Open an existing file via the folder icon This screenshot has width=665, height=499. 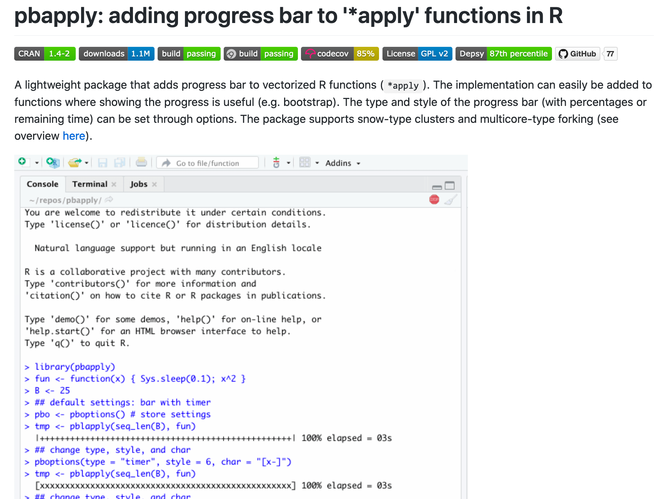click(75, 162)
